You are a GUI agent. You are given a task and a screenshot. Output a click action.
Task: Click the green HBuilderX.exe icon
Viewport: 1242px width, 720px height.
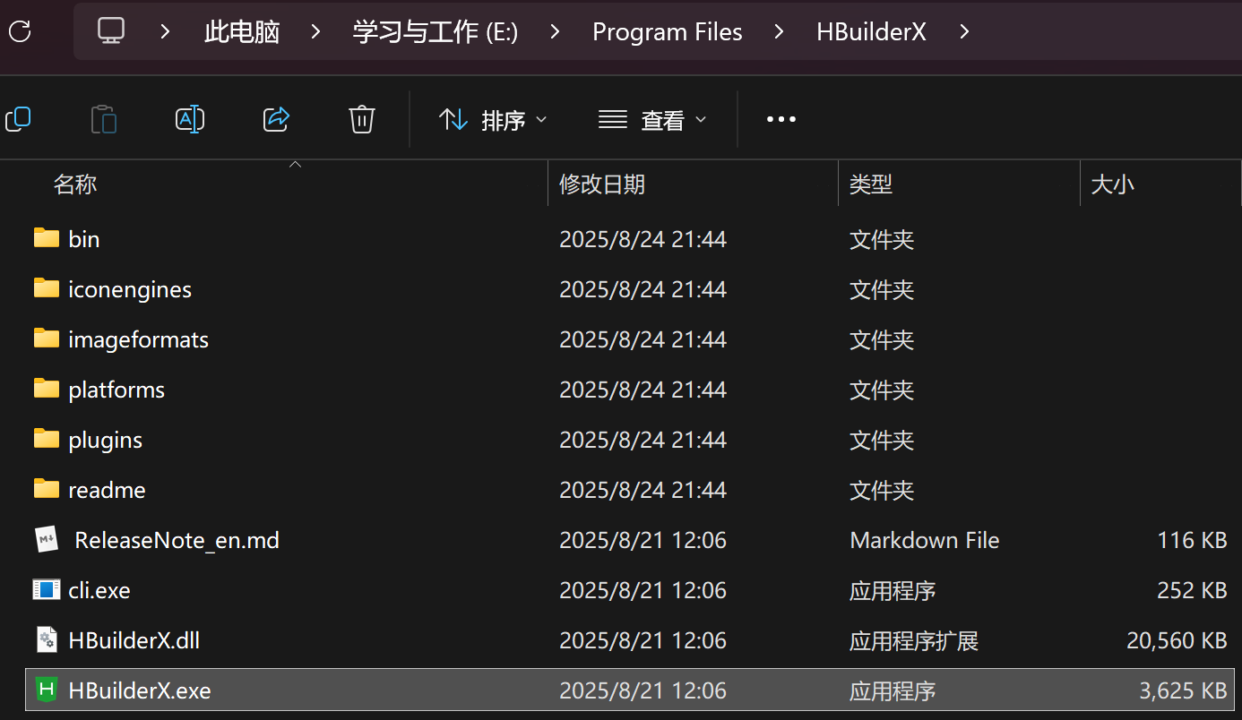tap(47, 690)
